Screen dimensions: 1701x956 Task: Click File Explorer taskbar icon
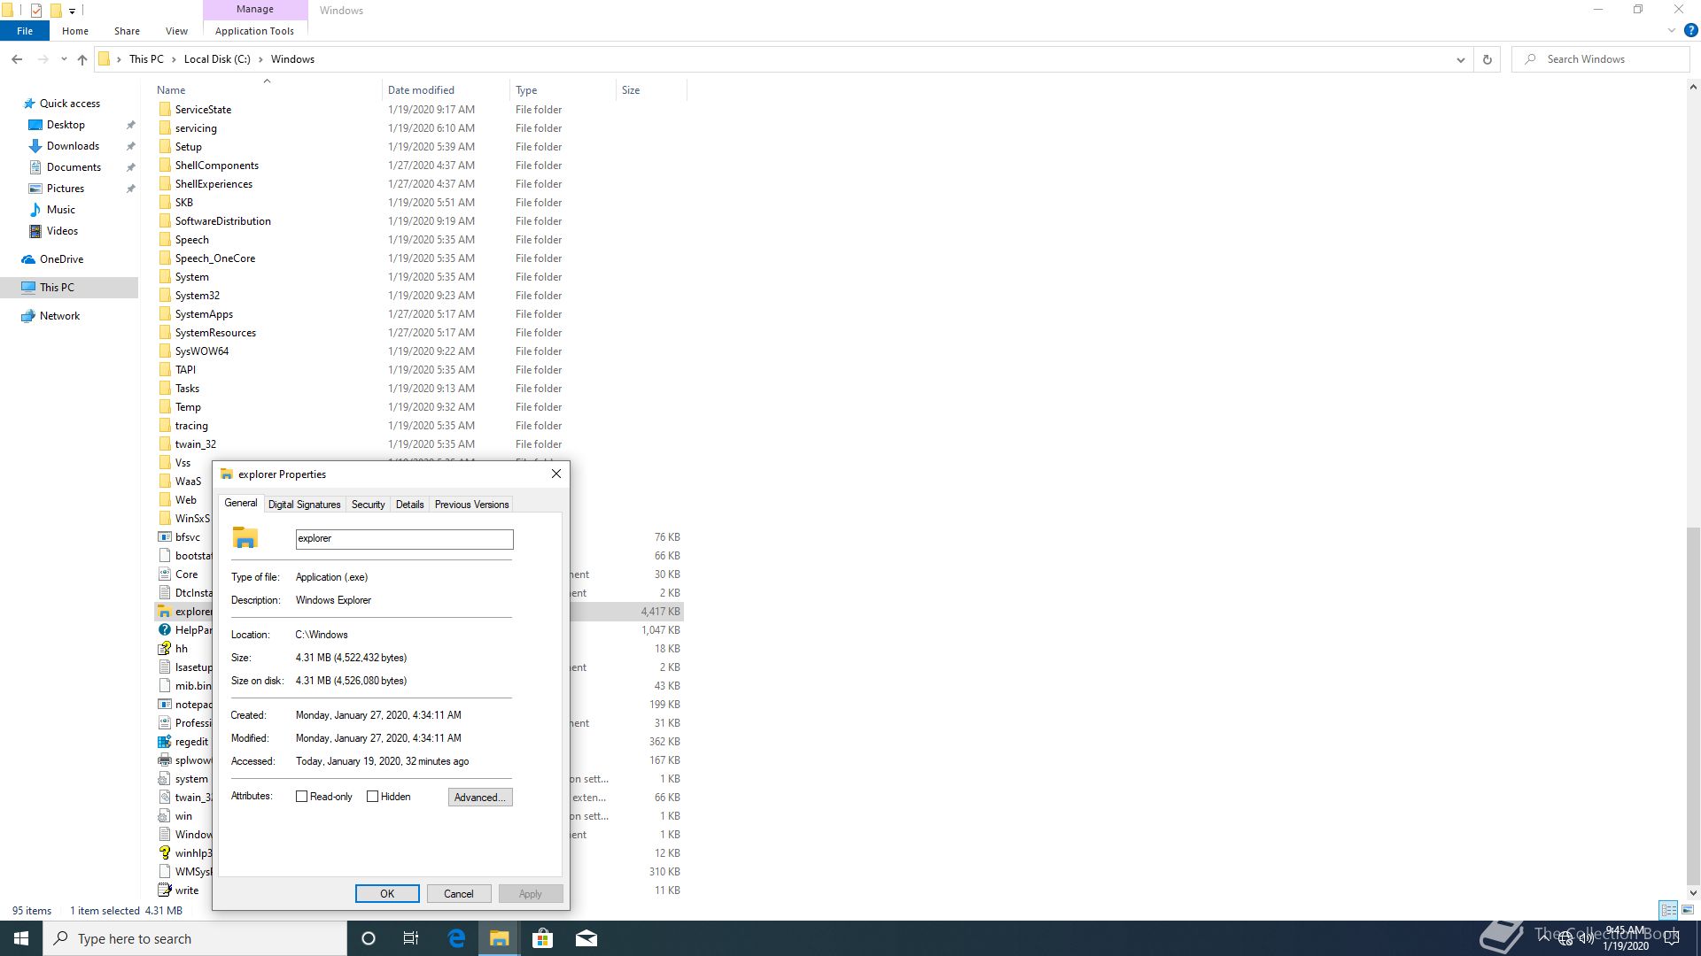(x=500, y=938)
